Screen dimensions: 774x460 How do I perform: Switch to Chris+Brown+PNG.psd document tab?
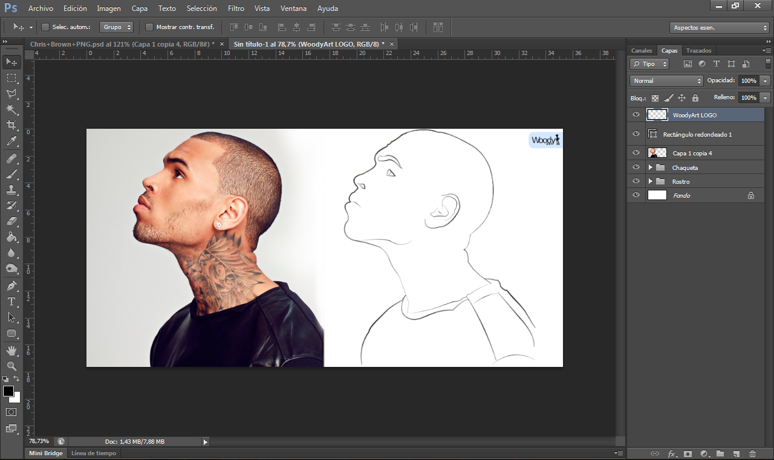(x=122, y=44)
